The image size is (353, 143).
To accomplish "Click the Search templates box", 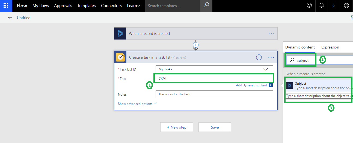I will [x=173, y=6].
